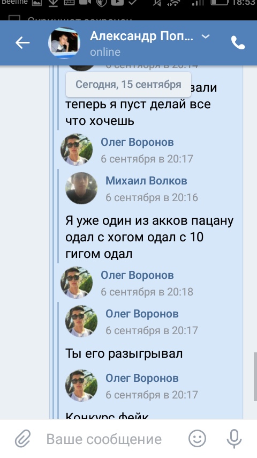Tap Олег Воронов avatar above "Ты его разыгрывал"
Viewport: 257px width, 458px height.
pyautogui.click(x=81, y=321)
